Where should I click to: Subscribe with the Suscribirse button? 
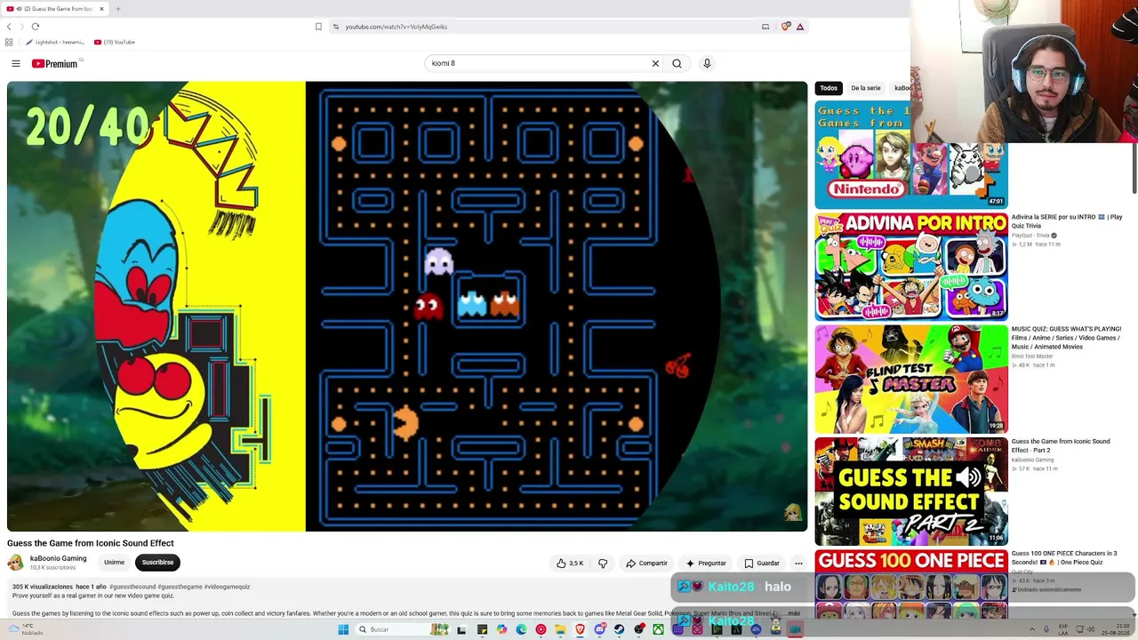point(157,563)
